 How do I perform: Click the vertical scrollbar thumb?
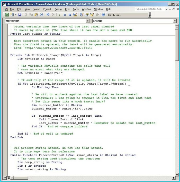pos(177,45)
